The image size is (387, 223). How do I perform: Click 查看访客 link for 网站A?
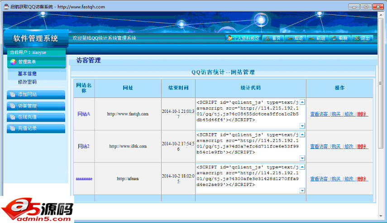tap(319, 114)
